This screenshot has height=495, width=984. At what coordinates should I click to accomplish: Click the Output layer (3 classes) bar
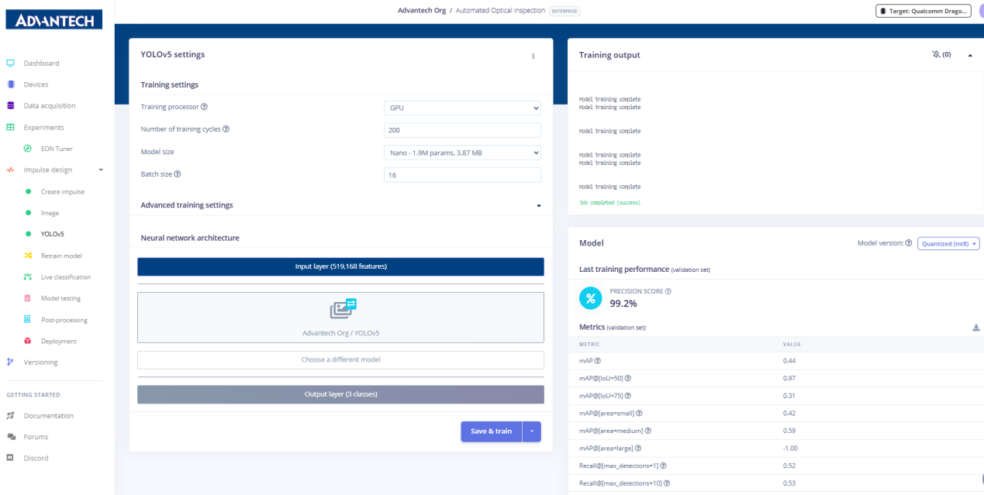(x=340, y=394)
